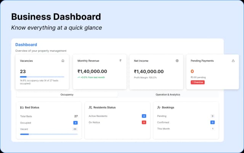Click the people icon beside Residents Status
Image resolution: width=244 pixels, height=153 pixels.
90,107
